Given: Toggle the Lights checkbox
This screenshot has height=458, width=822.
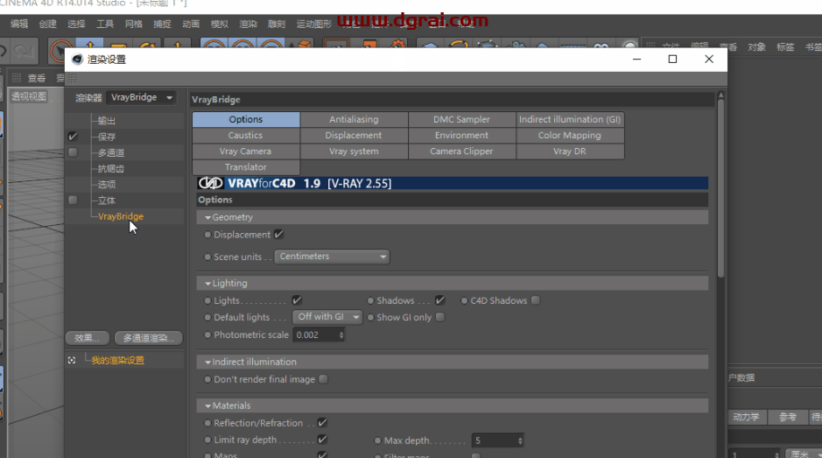Looking at the screenshot, I should [x=297, y=300].
